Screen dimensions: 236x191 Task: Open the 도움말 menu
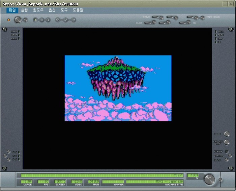78,10
